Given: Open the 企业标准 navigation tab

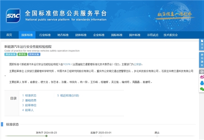Looking at the screenshot, I should click(99, 35).
